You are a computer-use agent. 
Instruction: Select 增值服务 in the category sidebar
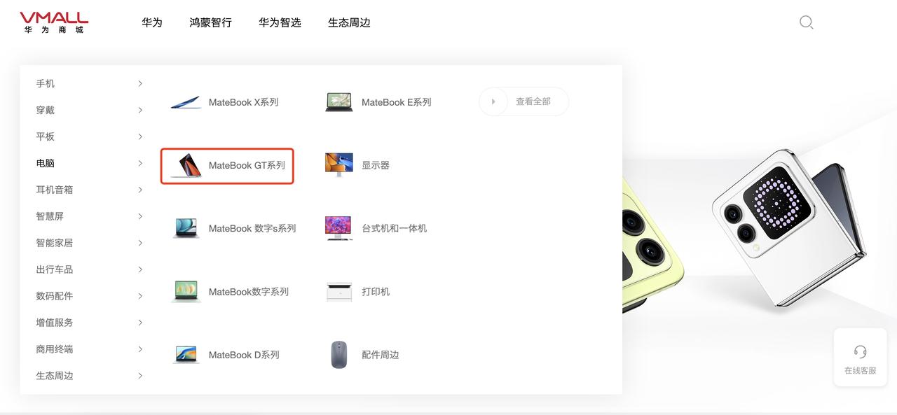[55, 323]
